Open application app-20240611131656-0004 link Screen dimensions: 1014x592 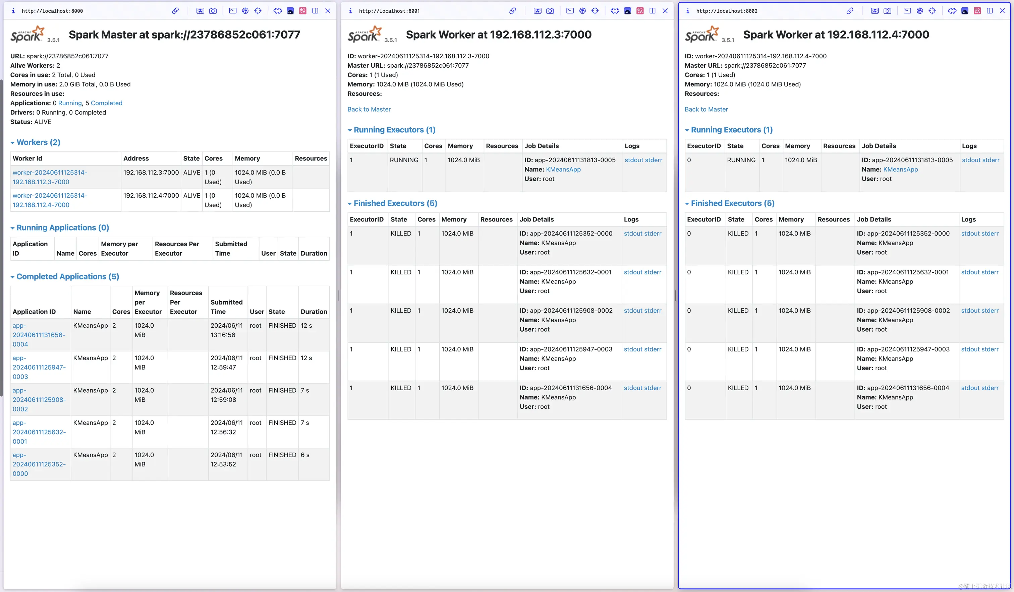[39, 335]
